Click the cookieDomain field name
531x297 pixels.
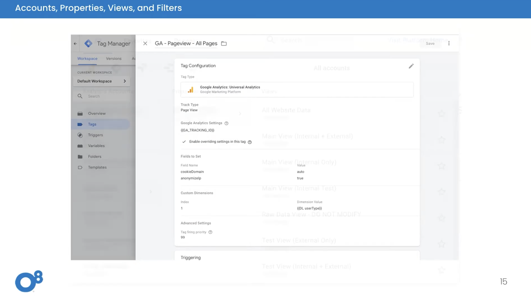pos(192,172)
